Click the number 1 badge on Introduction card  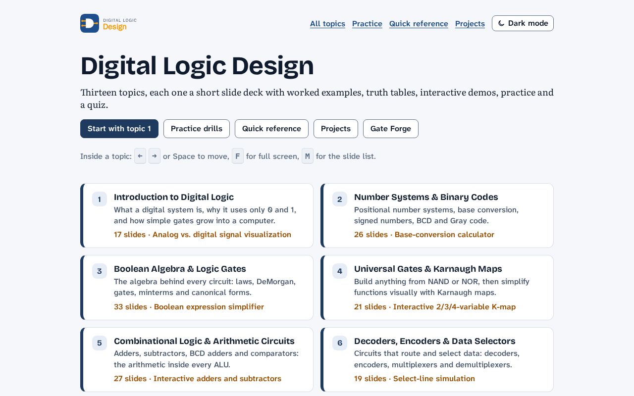click(99, 199)
